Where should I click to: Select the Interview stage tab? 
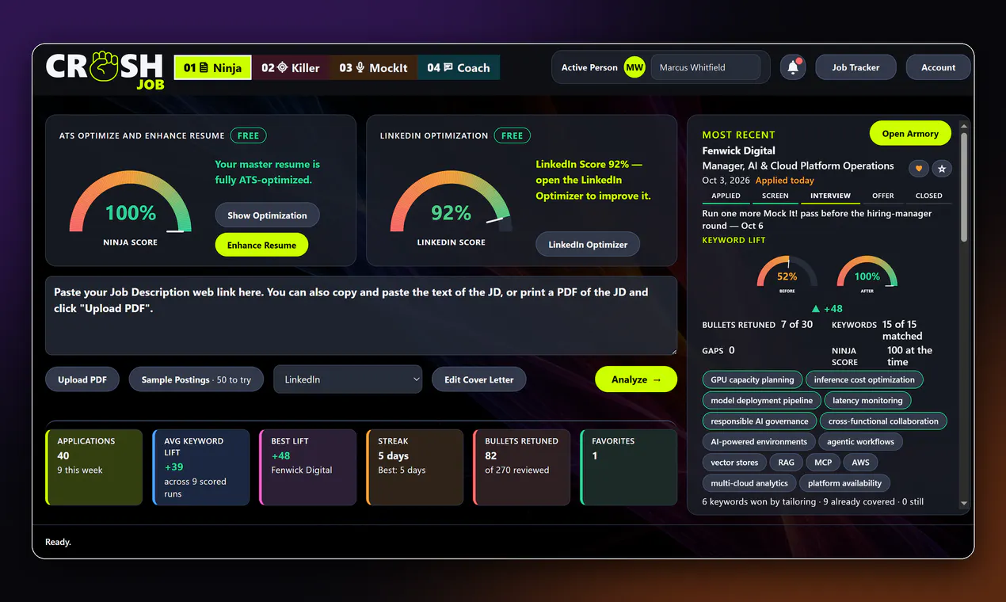(830, 196)
